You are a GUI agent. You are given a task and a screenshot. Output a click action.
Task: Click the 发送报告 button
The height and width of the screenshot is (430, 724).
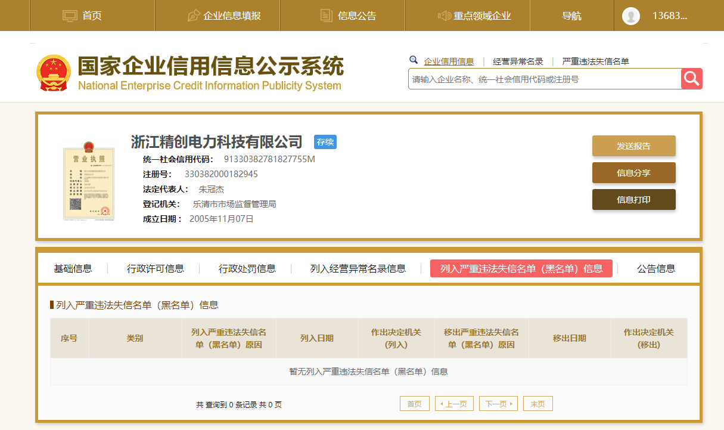click(633, 146)
